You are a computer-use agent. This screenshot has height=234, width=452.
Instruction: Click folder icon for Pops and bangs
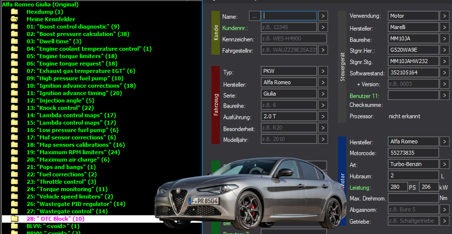click(14, 167)
